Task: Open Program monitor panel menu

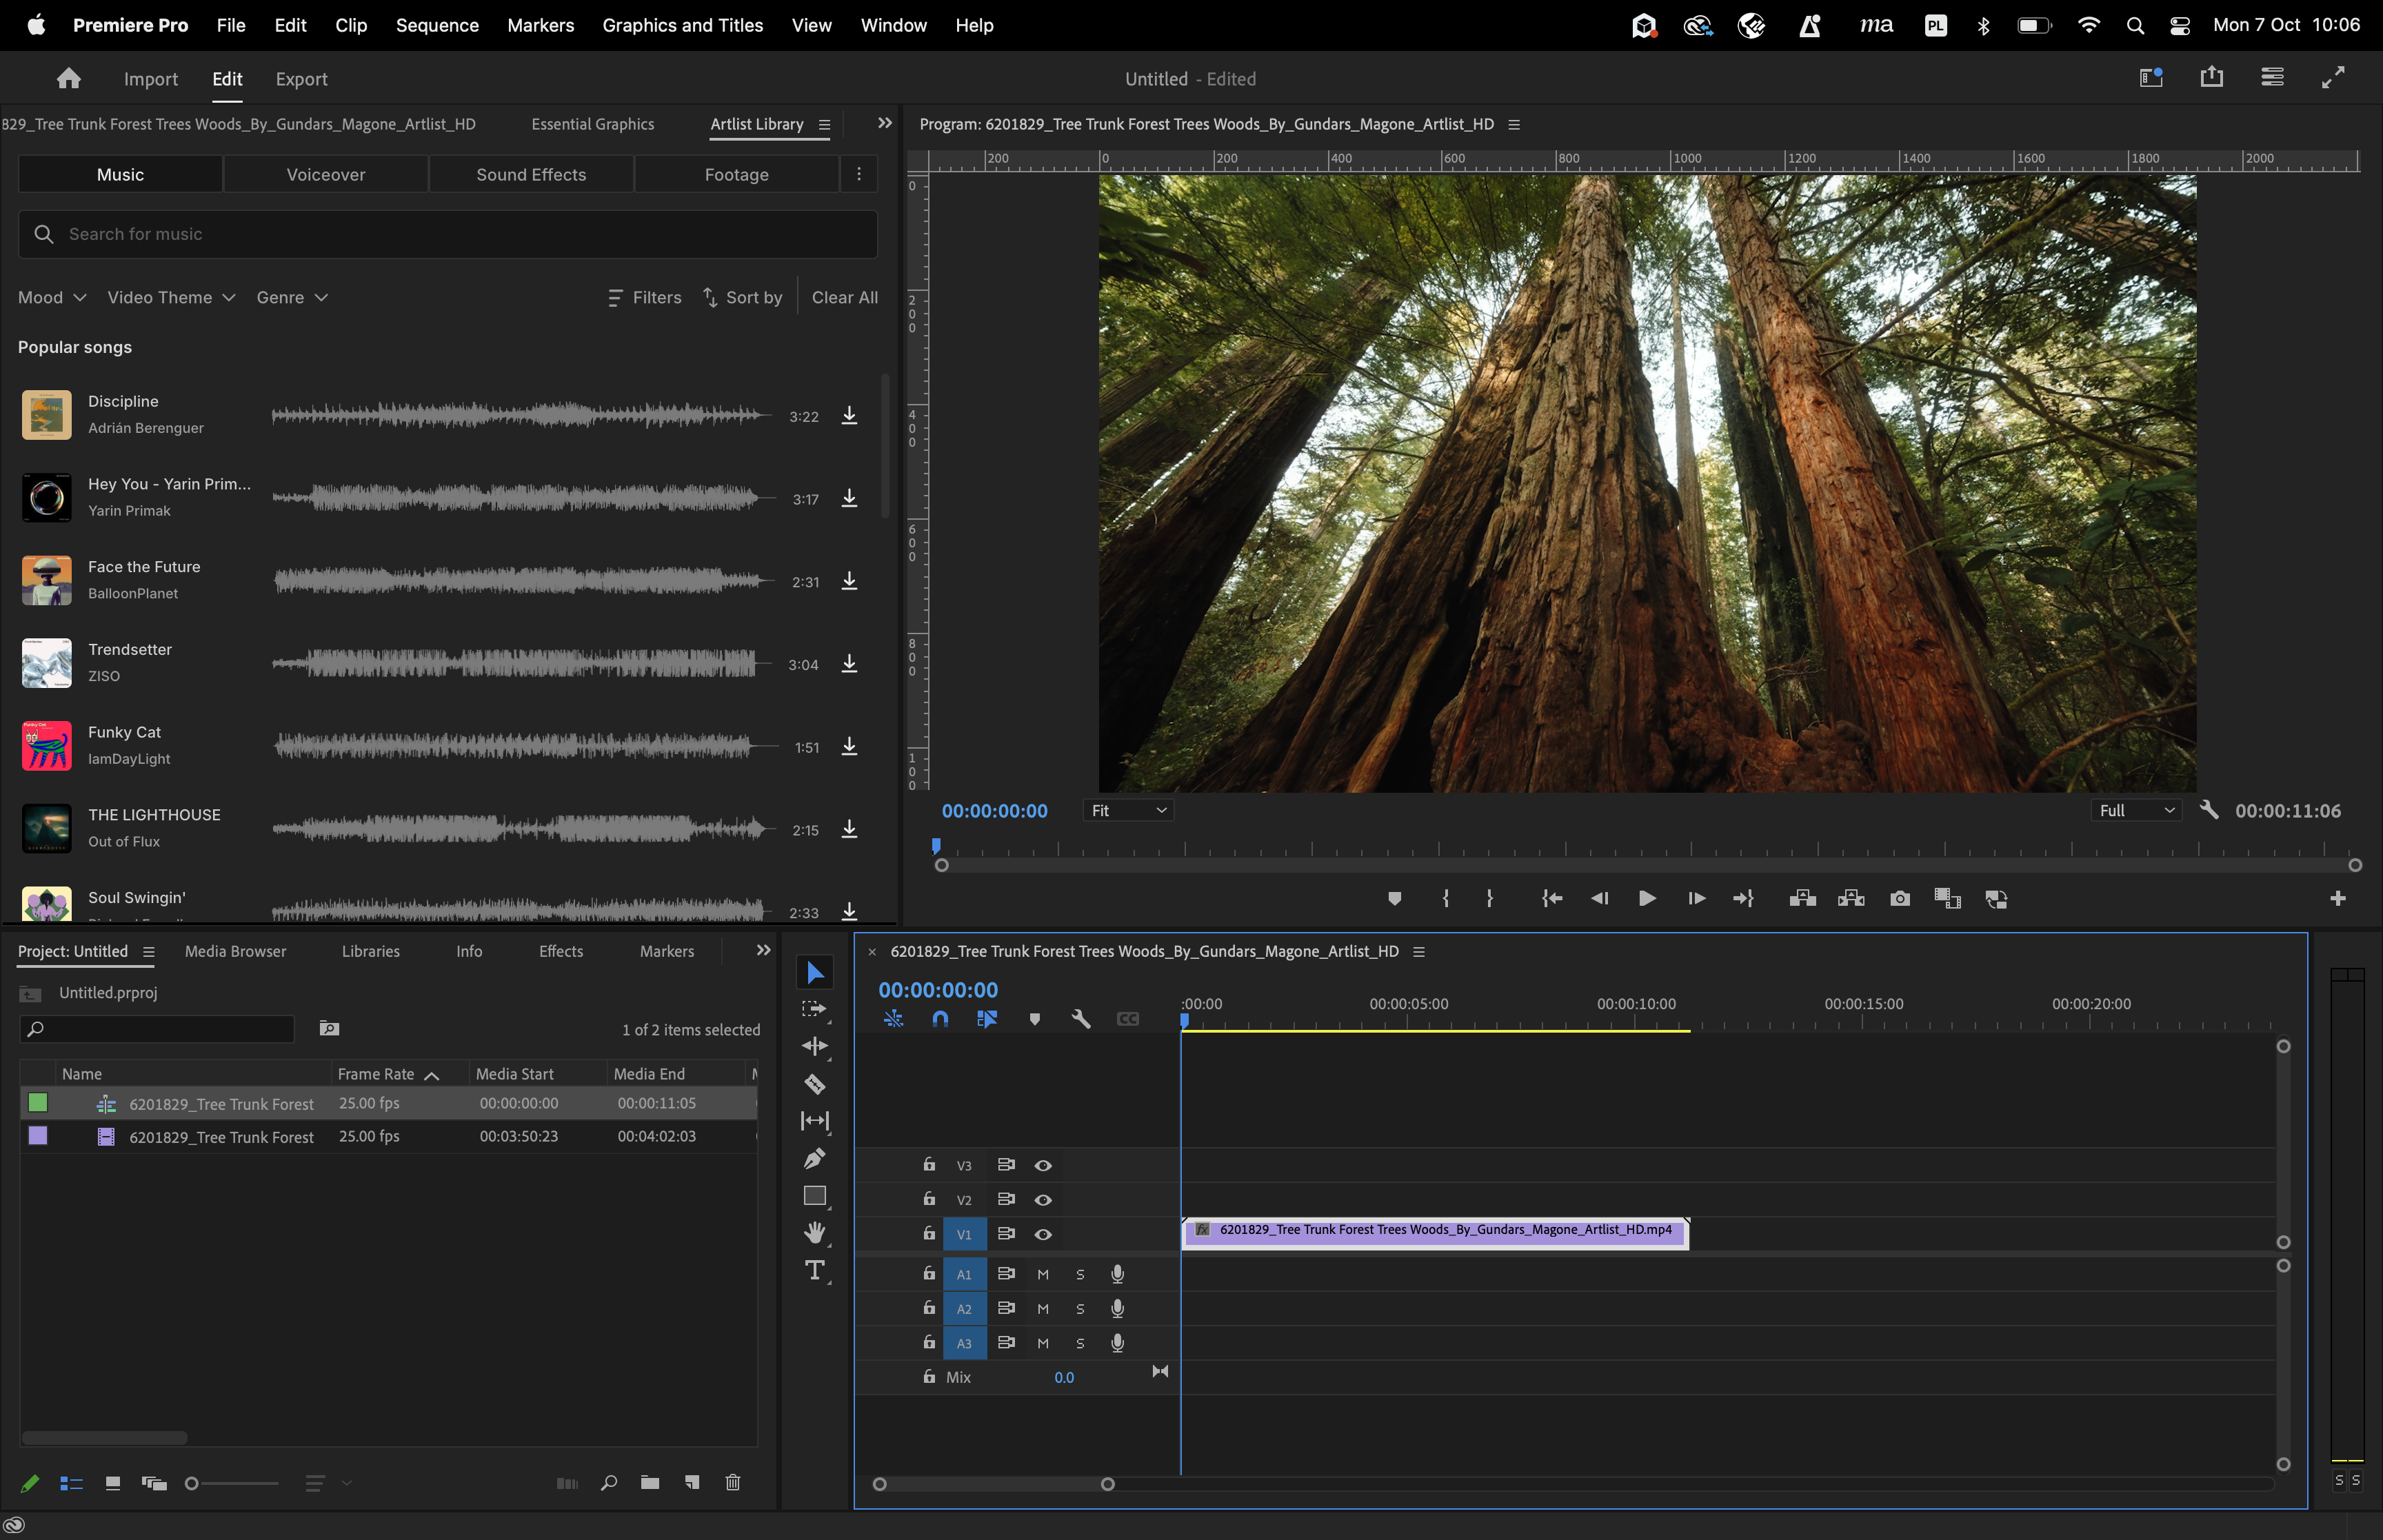Action: pyautogui.click(x=1514, y=125)
